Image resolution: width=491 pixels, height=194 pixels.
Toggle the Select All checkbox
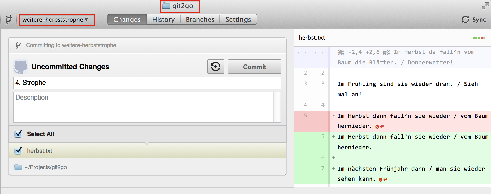pyautogui.click(x=18, y=134)
